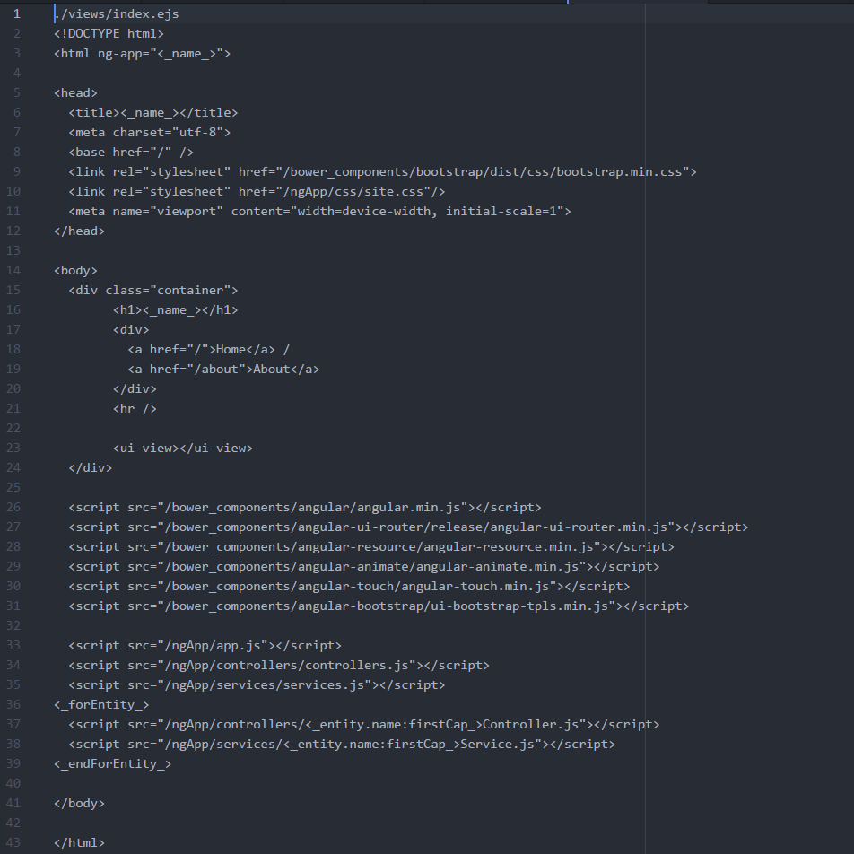Click line number 40 in the gutter
This screenshot has width=854, height=854.
click(x=13, y=784)
